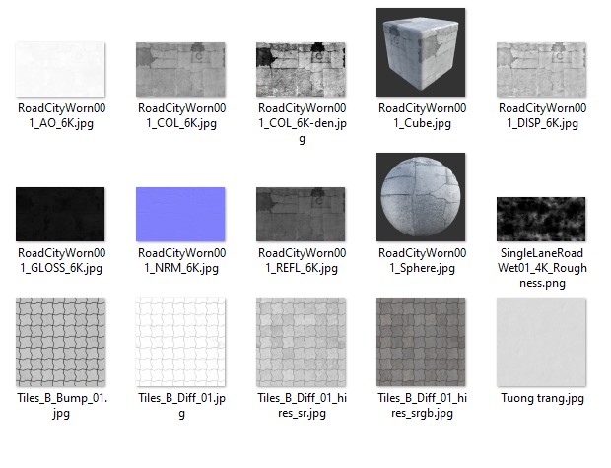The image size is (611, 468).
Task: Click the file name Tiles_B_Diff_01_hires_sr.jpg
Action: [302, 406]
